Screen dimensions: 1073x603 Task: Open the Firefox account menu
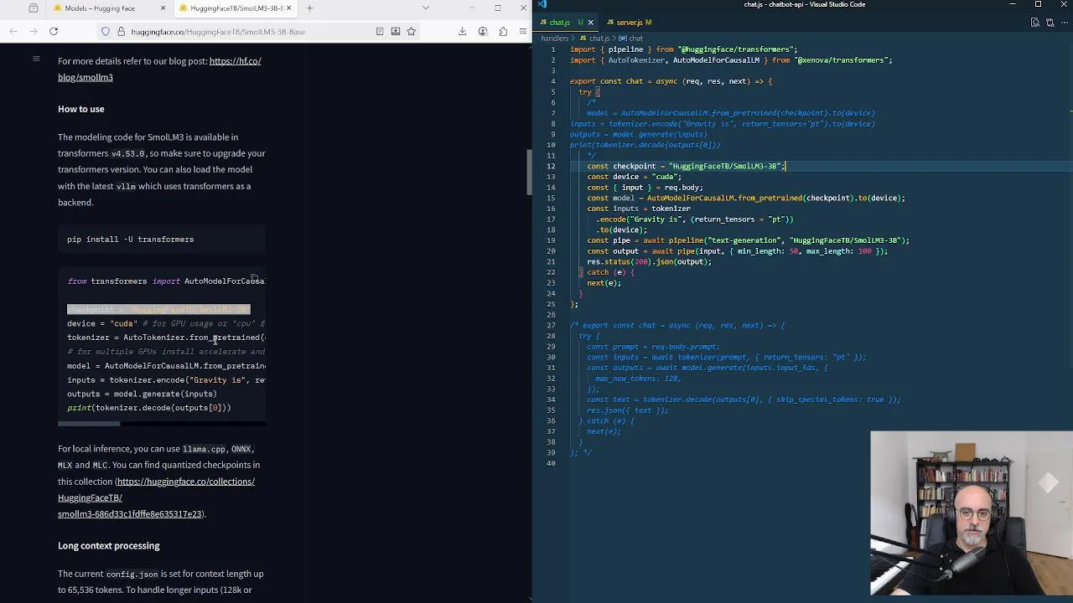[483, 32]
